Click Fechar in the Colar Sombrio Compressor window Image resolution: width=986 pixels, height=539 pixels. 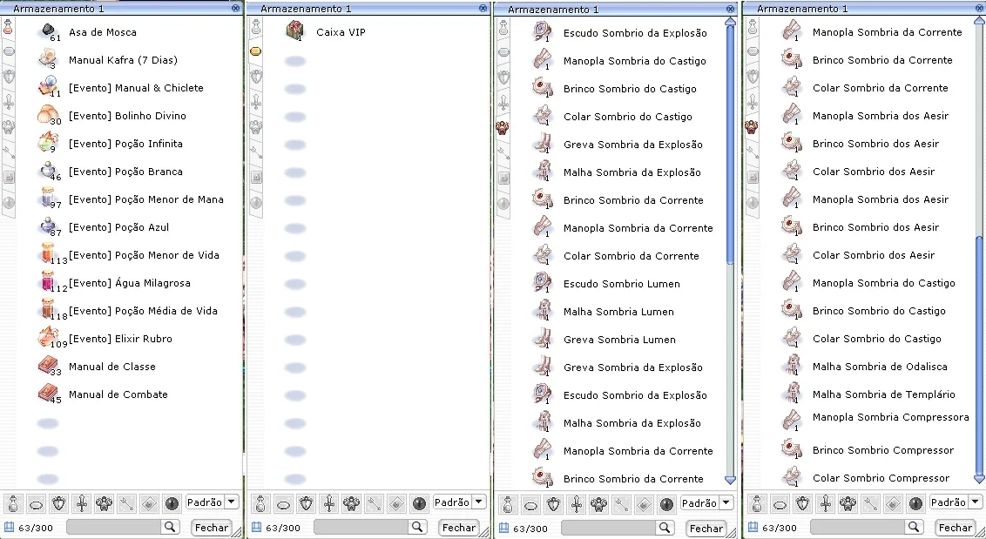(x=956, y=528)
